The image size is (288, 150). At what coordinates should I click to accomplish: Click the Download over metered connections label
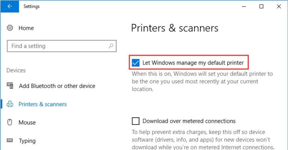click(x=189, y=121)
